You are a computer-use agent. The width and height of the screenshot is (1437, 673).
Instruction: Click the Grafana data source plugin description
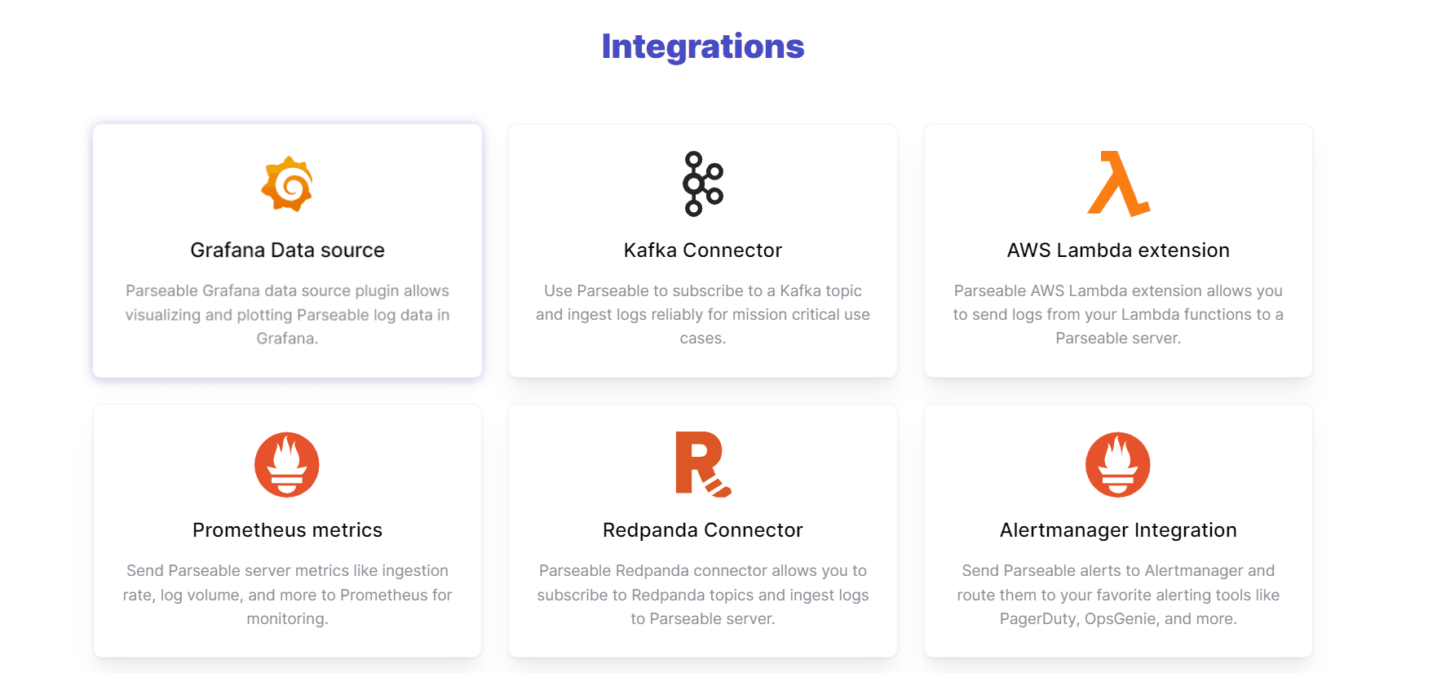pyautogui.click(x=287, y=314)
